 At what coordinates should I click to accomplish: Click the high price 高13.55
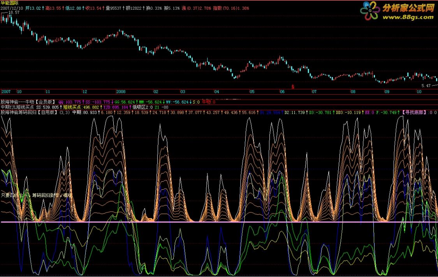[x=53, y=8]
